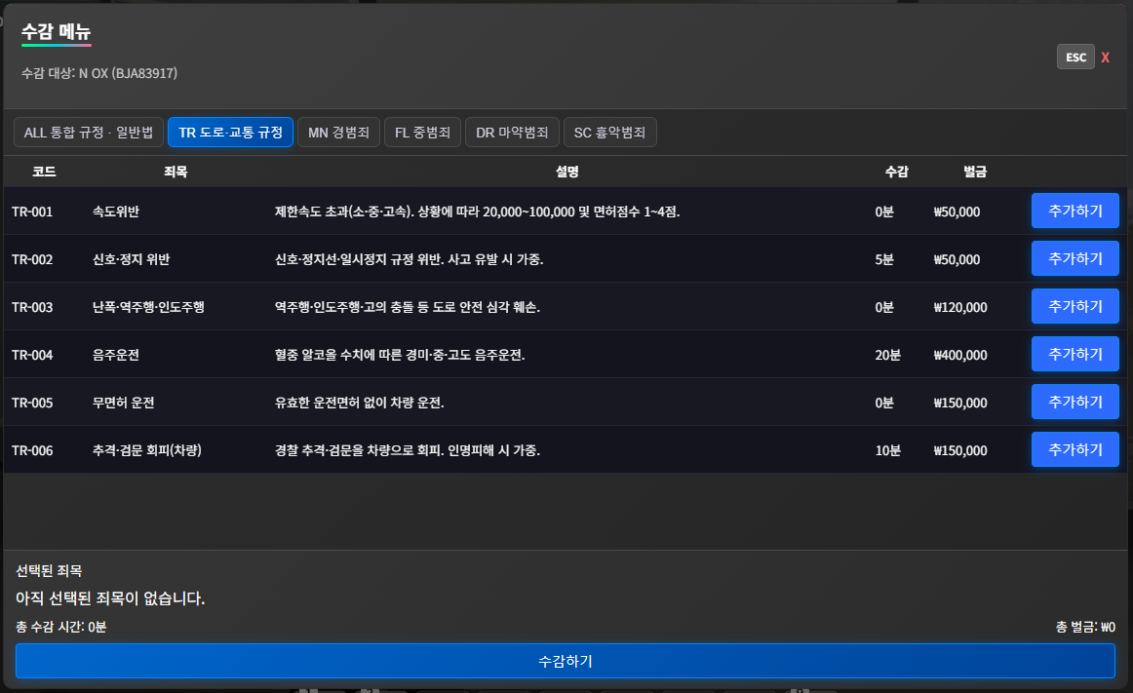Viewport: 1133px width, 693px height.
Task: Open the MN 경범죄 category tab
Action: [338, 132]
